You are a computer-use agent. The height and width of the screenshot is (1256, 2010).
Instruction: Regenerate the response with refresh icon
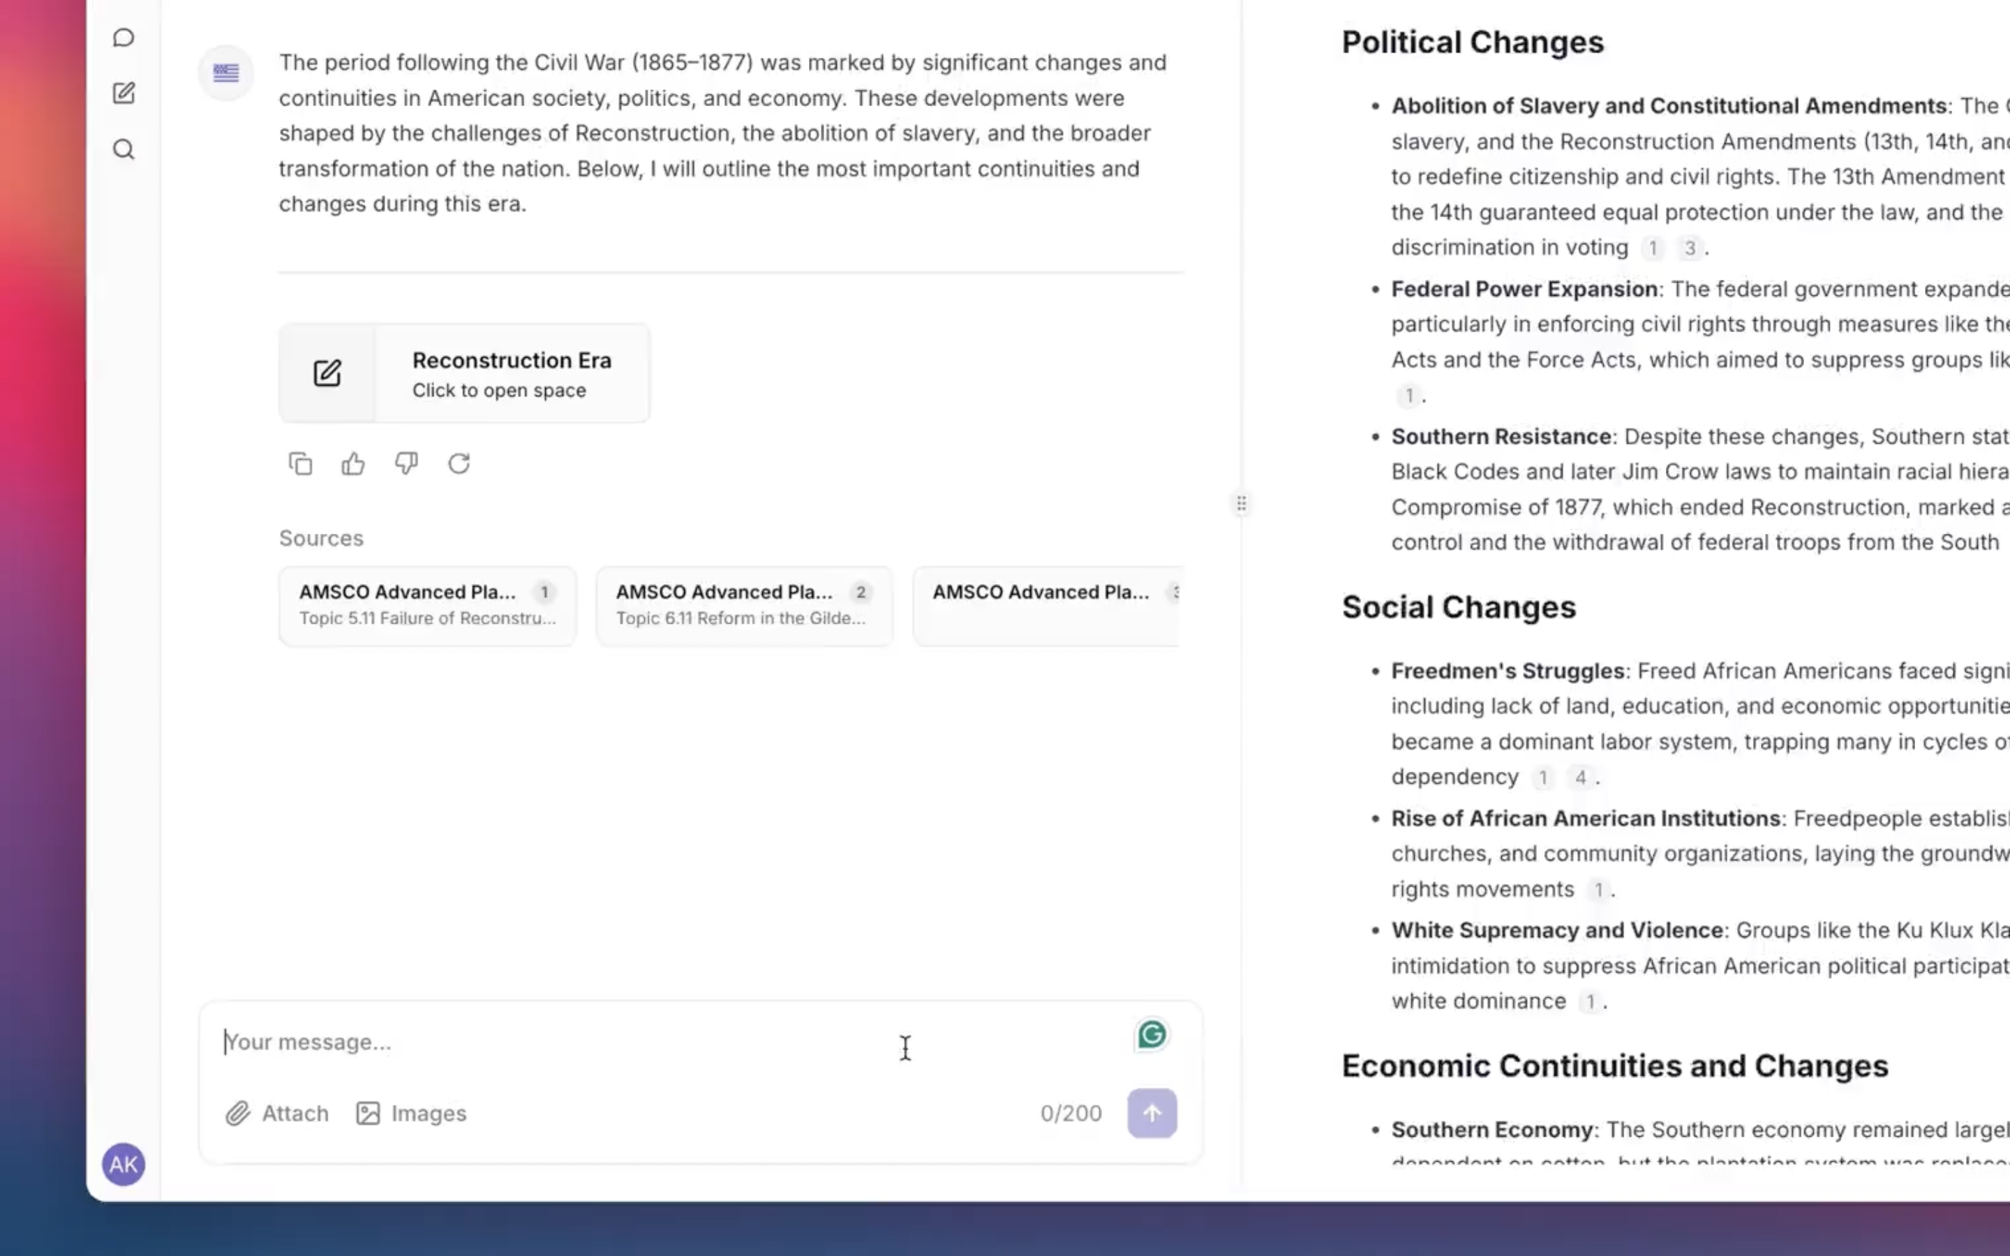459,463
